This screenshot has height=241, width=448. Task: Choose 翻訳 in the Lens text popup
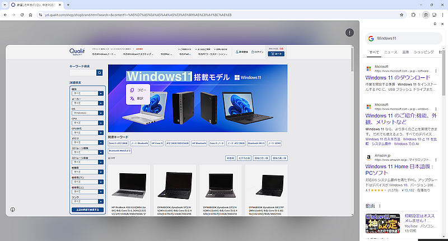(x=138, y=98)
